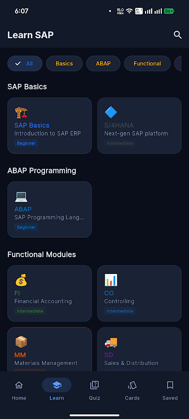This screenshot has height=419, width=189.
Task: Open the Saved bookmarks tab
Action: [x=170, y=390]
